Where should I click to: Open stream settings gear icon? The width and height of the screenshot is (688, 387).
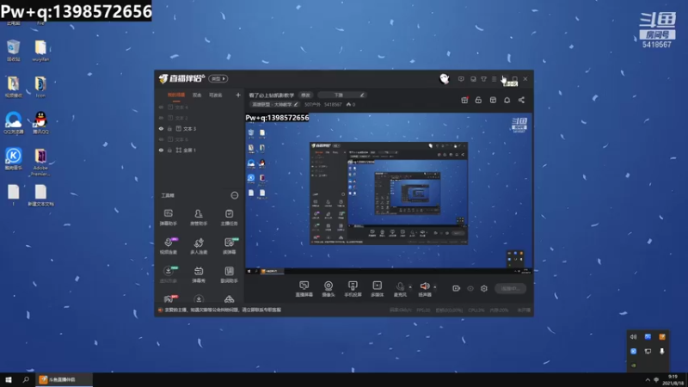click(x=484, y=288)
